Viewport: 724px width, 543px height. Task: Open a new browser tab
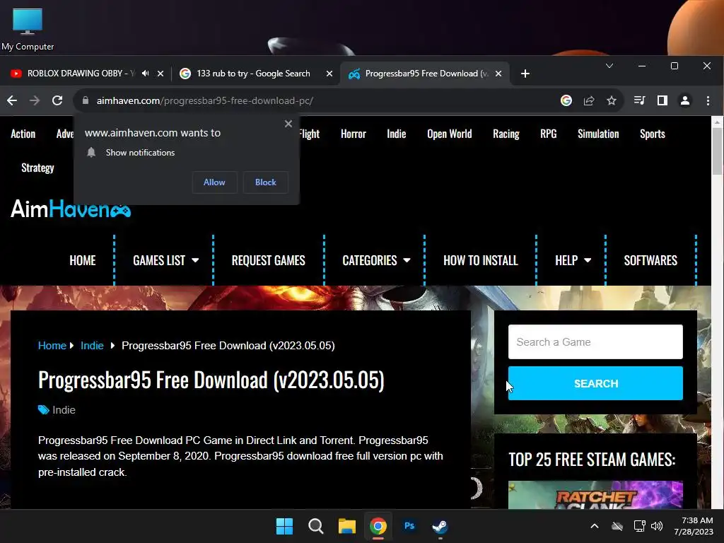point(525,74)
